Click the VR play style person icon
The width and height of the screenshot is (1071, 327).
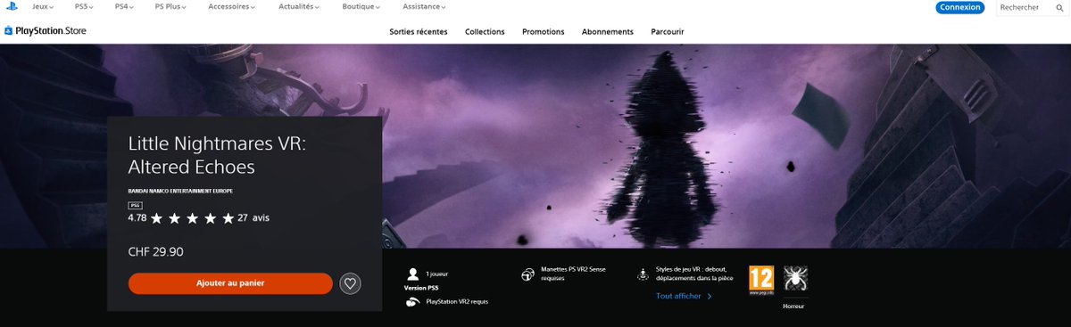(x=643, y=274)
